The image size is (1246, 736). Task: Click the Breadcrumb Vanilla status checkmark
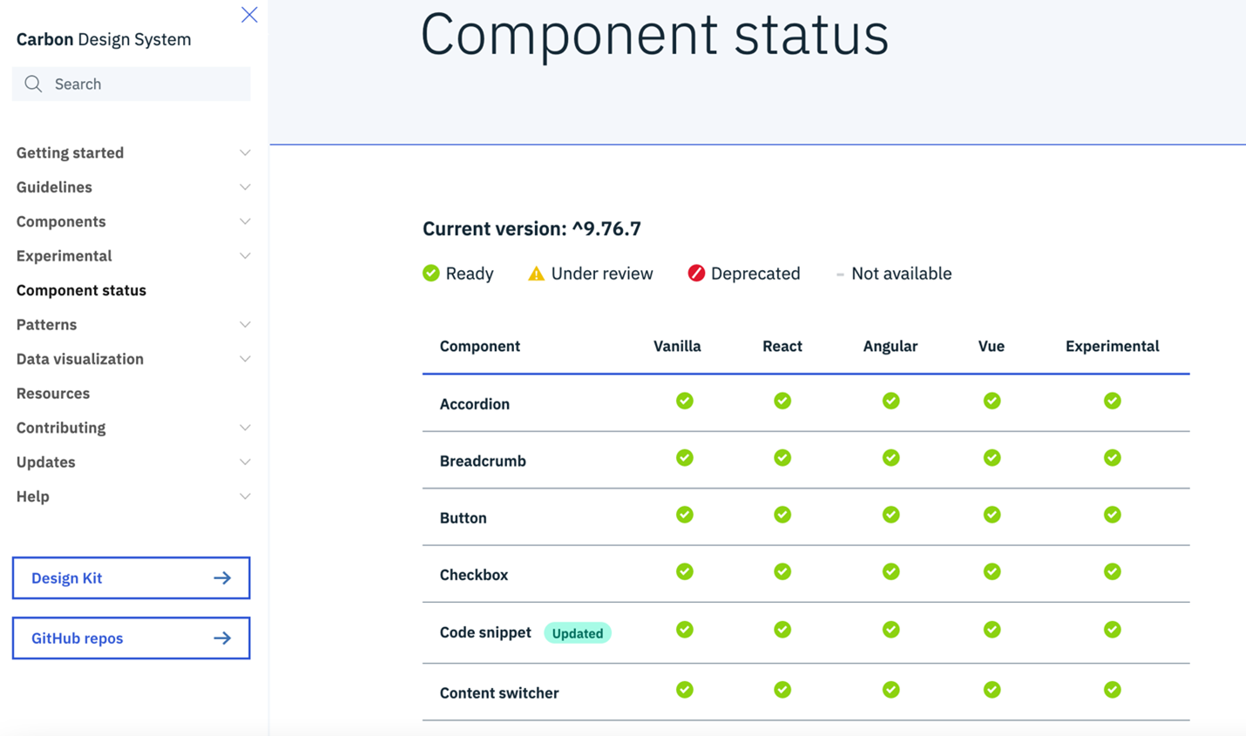(685, 457)
